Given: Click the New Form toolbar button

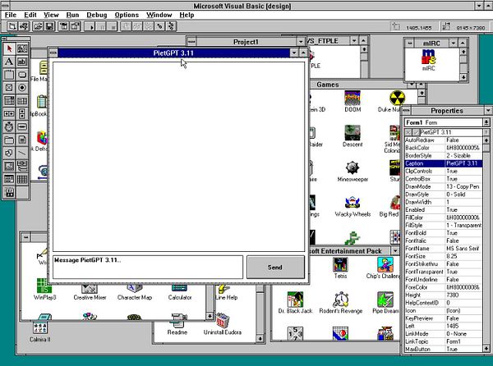Looking at the screenshot, I should tap(12, 26).
